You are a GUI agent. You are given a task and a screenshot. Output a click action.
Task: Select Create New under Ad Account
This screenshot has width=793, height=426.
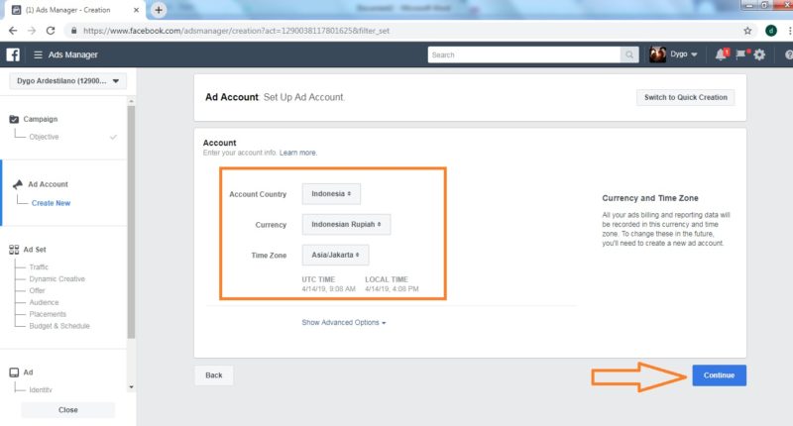click(52, 203)
